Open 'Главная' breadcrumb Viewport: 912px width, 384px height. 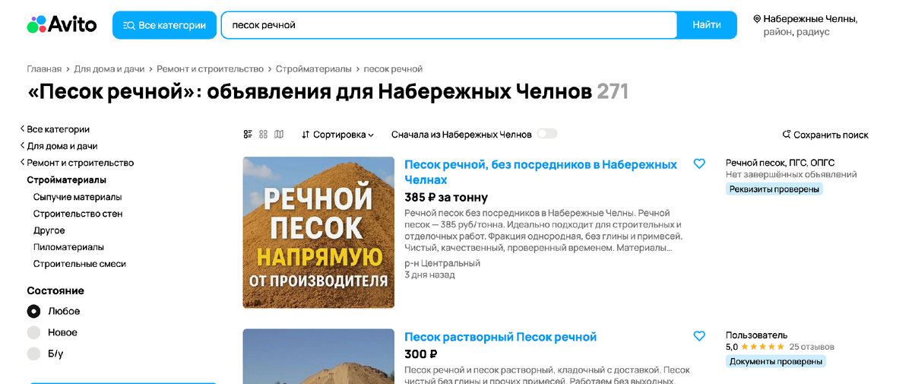44,69
